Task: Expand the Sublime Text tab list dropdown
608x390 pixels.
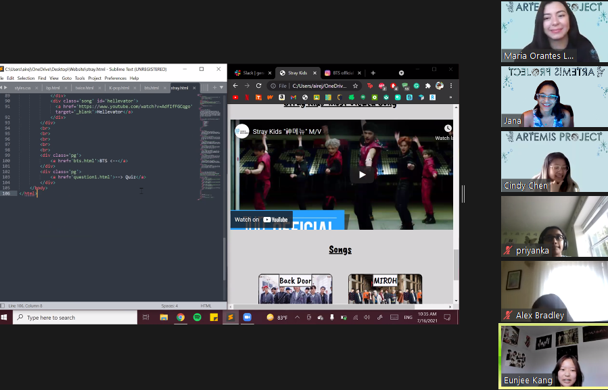Action: [221, 87]
